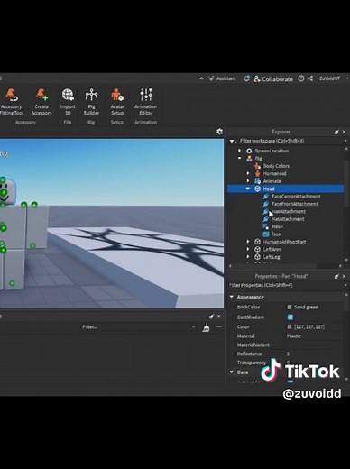Expand the Left Arm node
350x469 pixels.
(x=248, y=249)
